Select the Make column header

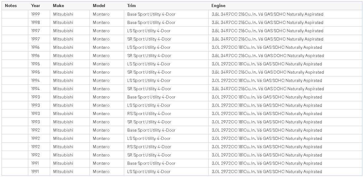58,6
